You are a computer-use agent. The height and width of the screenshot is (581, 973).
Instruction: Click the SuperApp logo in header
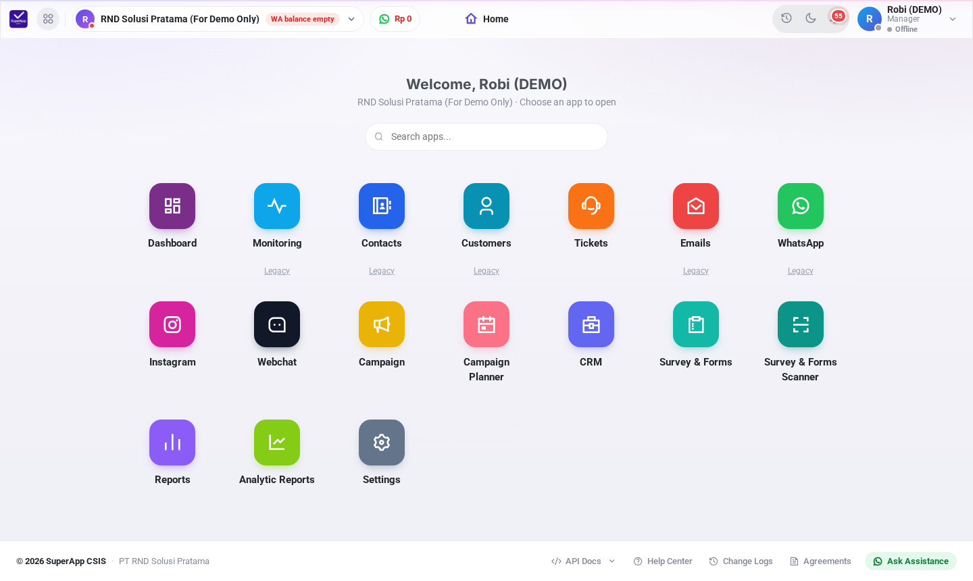(18, 19)
